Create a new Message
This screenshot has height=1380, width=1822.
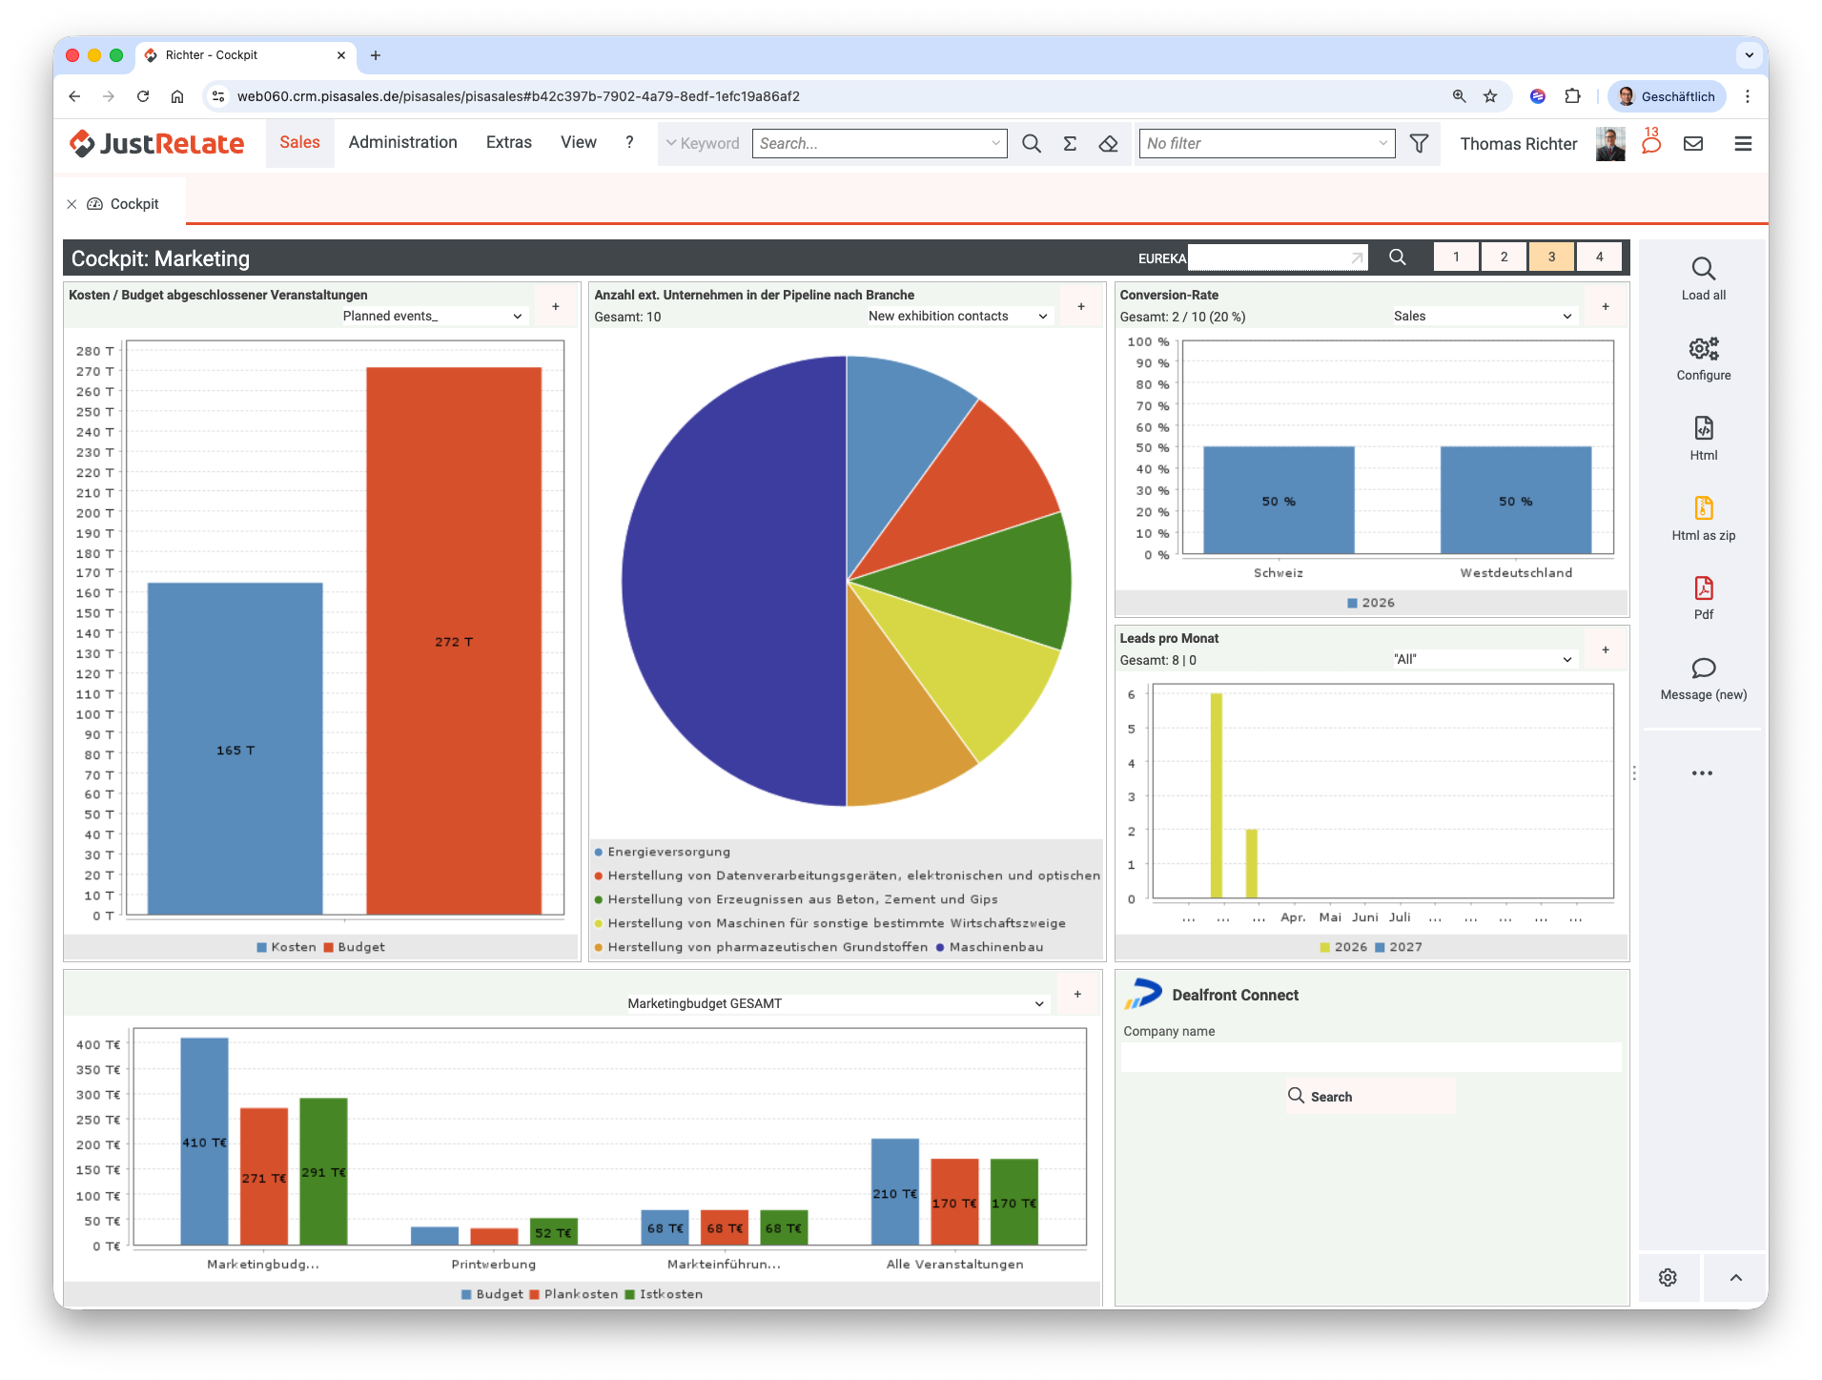click(1704, 669)
